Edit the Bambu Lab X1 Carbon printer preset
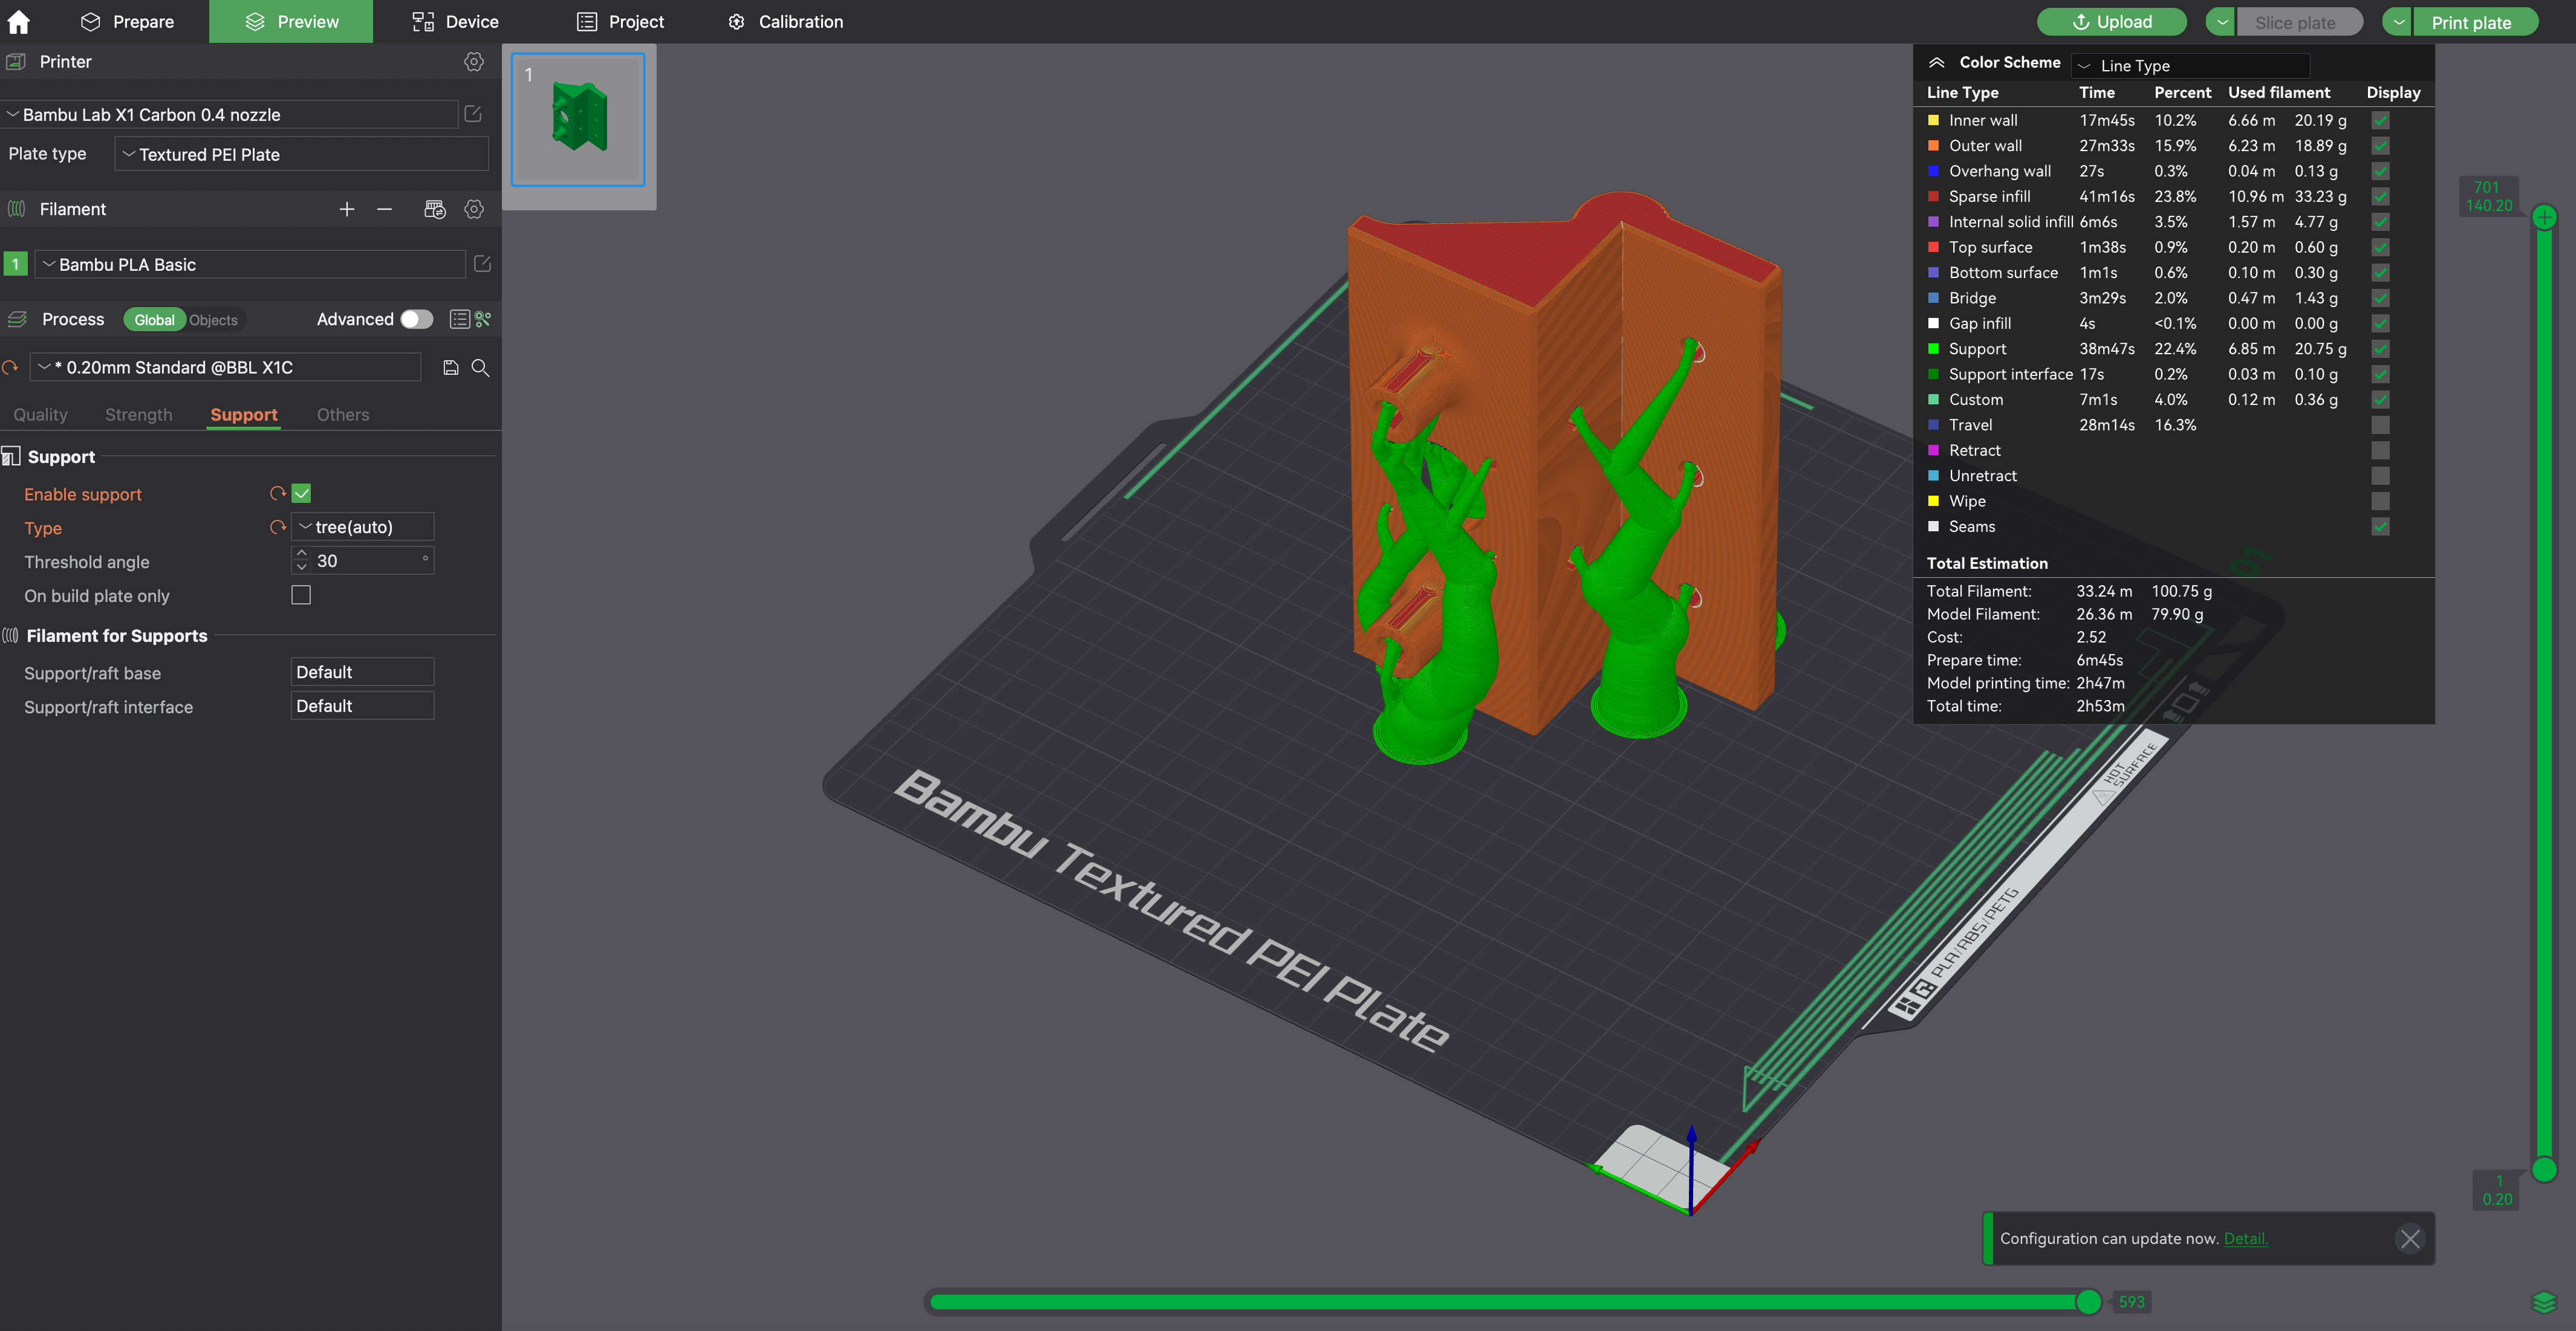Screen dimensions: 2576x1331 click(x=474, y=114)
